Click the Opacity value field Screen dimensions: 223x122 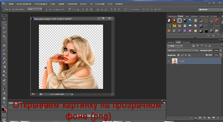coord(216,50)
